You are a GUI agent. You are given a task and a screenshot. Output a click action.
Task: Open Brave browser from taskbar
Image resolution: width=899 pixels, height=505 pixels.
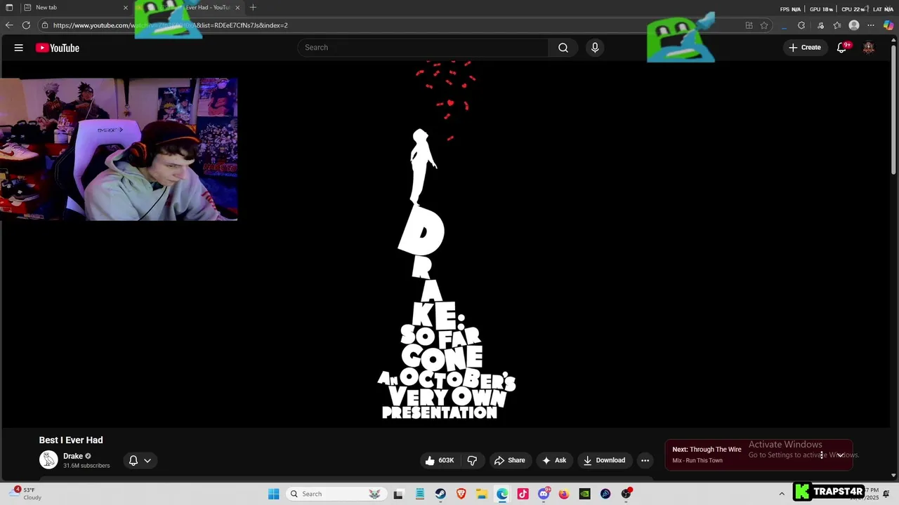point(461,494)
